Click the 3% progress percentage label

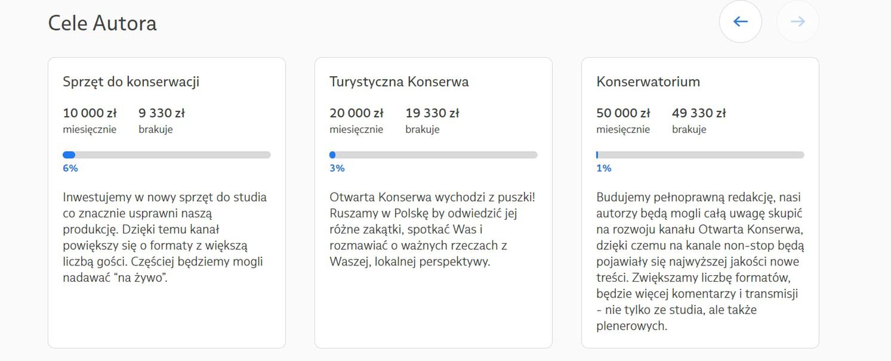tap(337, 169)
